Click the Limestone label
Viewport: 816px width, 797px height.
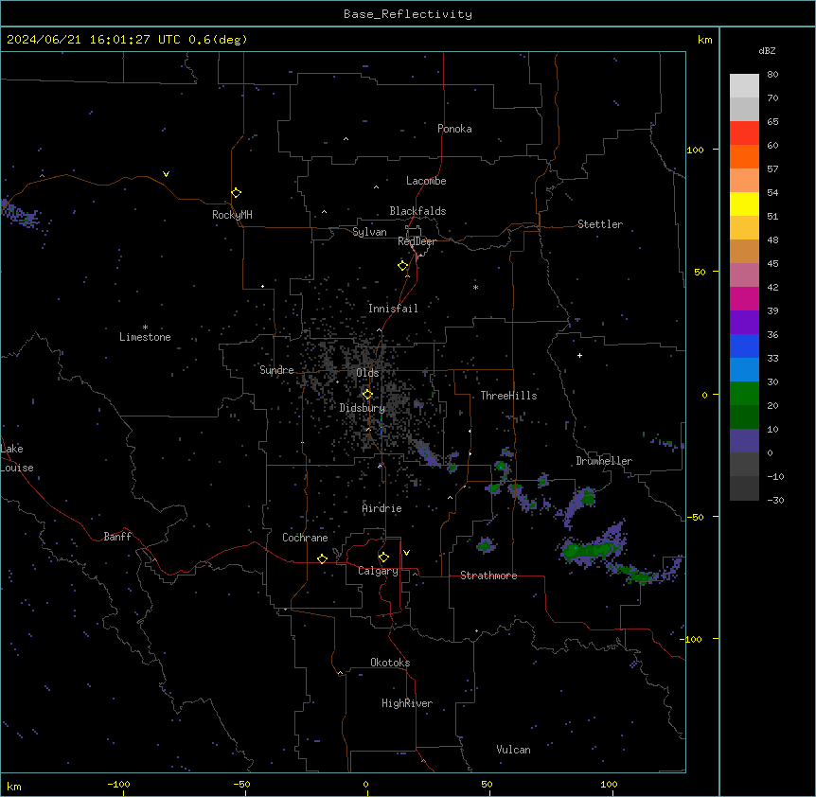145,337
